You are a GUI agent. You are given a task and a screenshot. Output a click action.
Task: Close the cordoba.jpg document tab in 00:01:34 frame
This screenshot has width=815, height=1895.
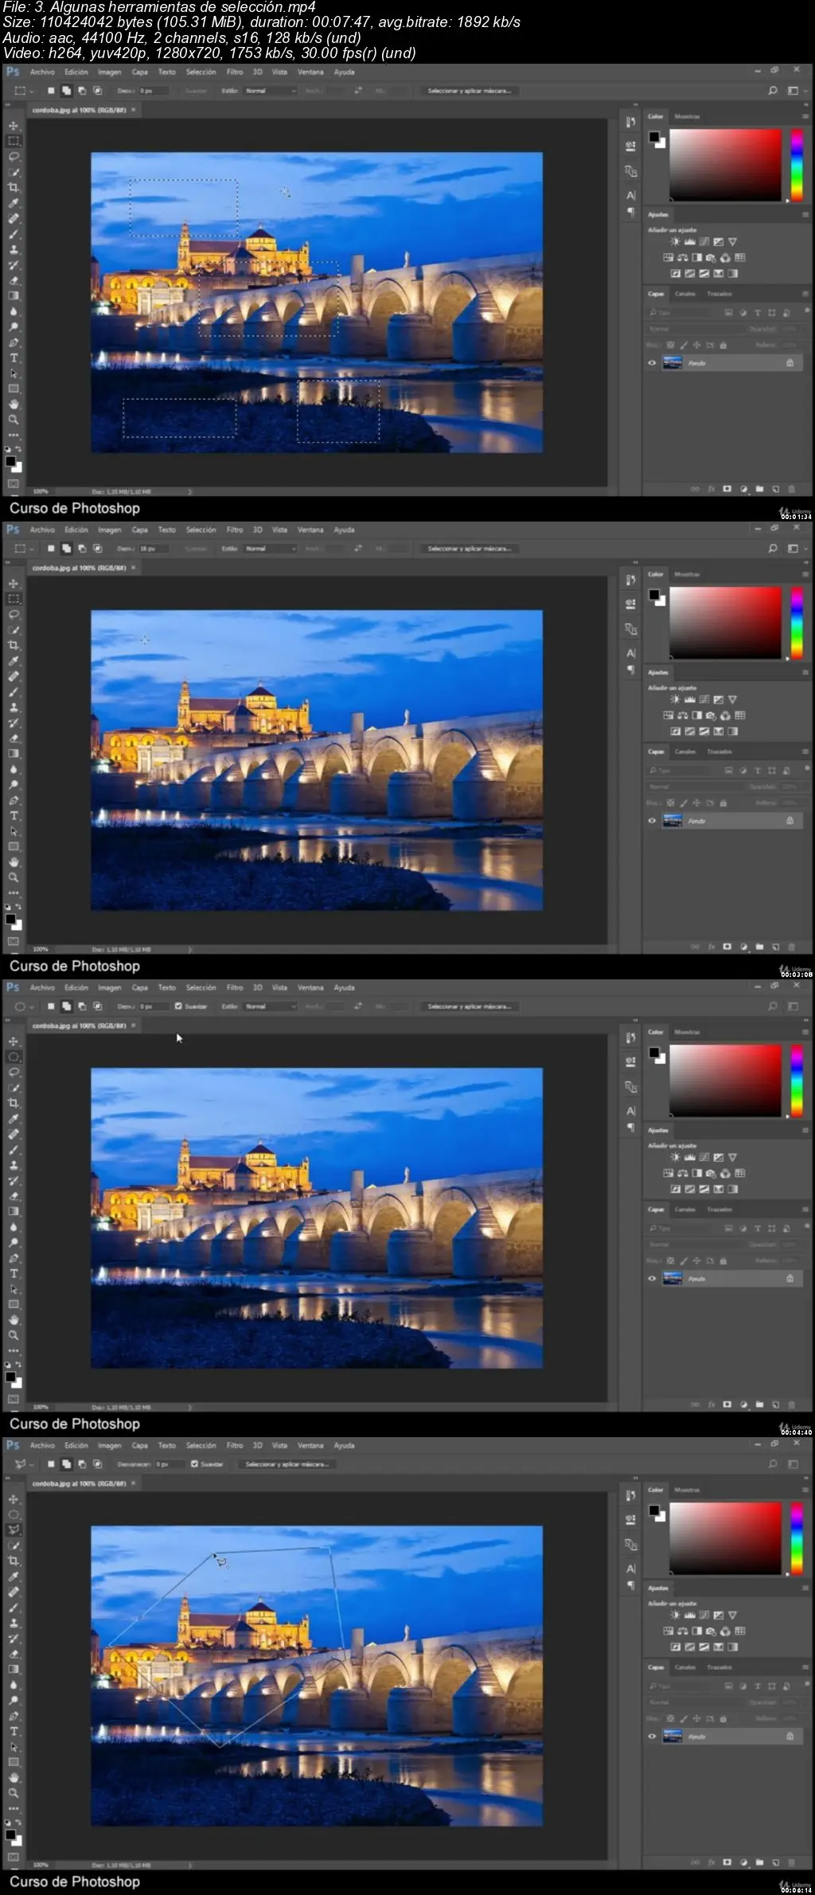pos(134,110)
